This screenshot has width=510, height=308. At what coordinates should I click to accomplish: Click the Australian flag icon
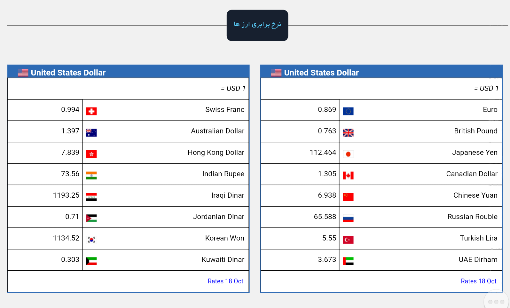(91, 132)
